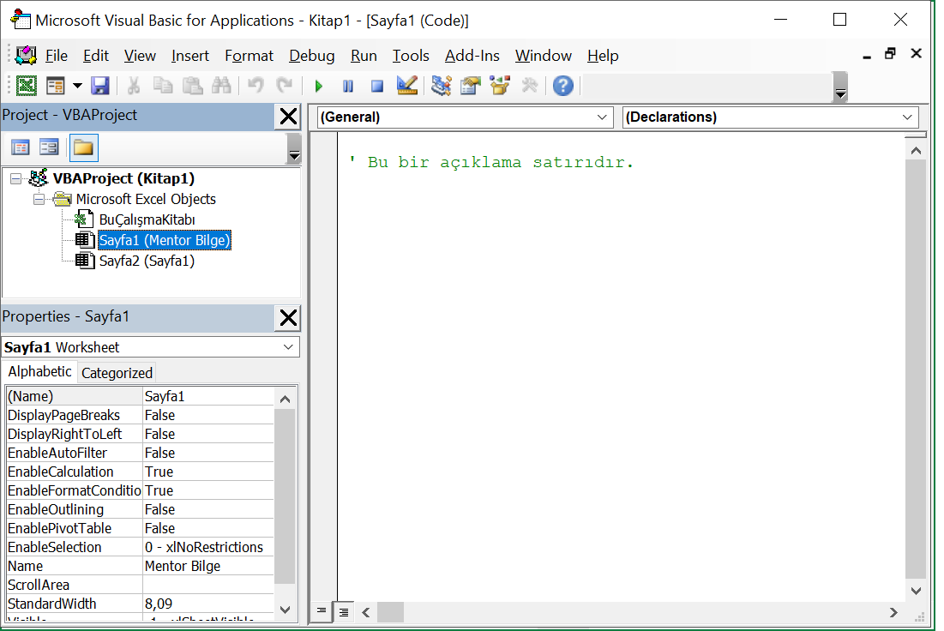This screenshot has height=631, width=944.
Task: Open the View menu
Action: point(140,56)
